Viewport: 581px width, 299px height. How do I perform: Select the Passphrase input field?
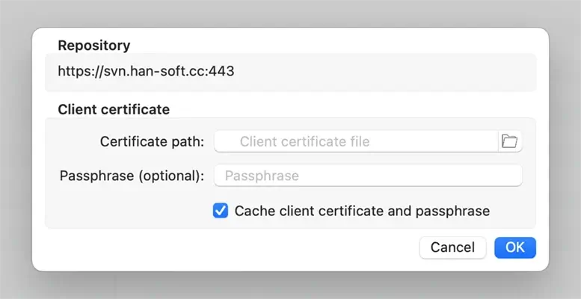point(369,175)
